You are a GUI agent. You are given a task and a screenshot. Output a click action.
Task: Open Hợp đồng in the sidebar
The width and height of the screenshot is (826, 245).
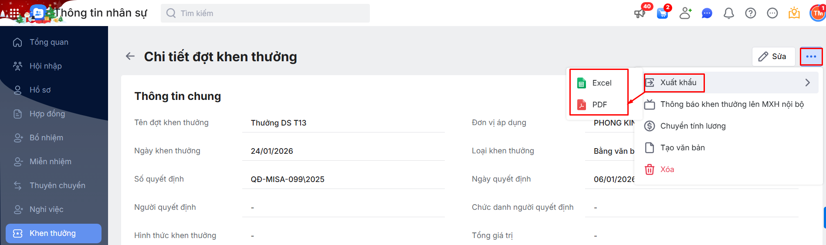pyautogui.click(x=47, y=114)
